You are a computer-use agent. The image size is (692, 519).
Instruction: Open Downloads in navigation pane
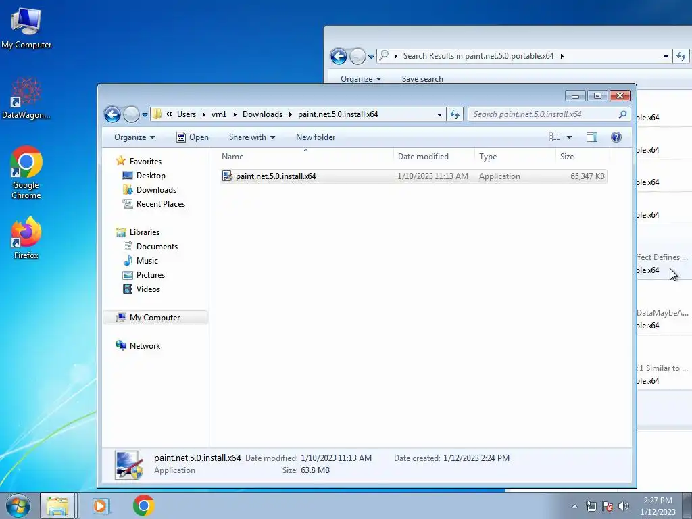(156, 190)
